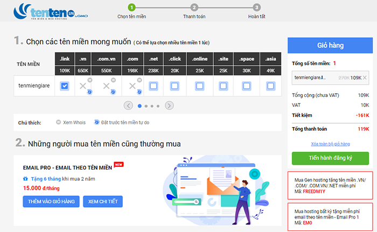Click EMAIL PRO - EMAIL THEO TÊN MIỀN title

pyautogui.click(x=67, y=168)
